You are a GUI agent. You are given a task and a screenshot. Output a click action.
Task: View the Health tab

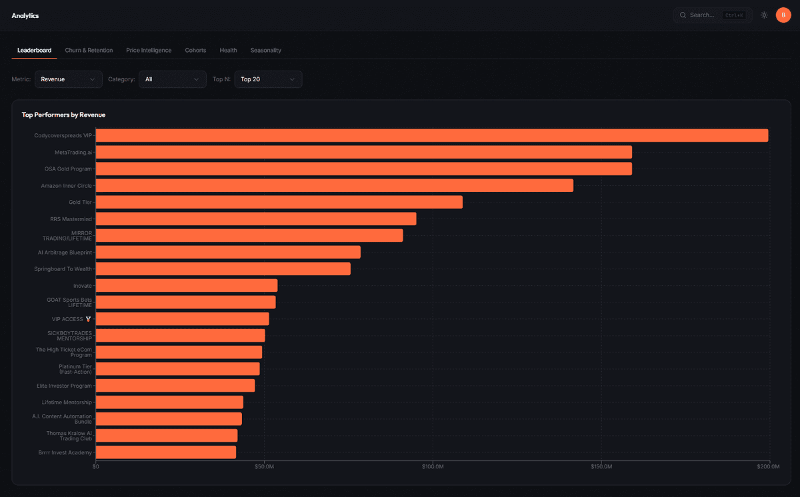tap(228, 50)
